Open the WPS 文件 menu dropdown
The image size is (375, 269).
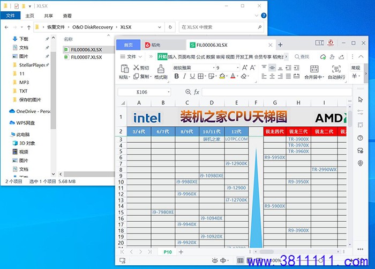tap(131, 56)
